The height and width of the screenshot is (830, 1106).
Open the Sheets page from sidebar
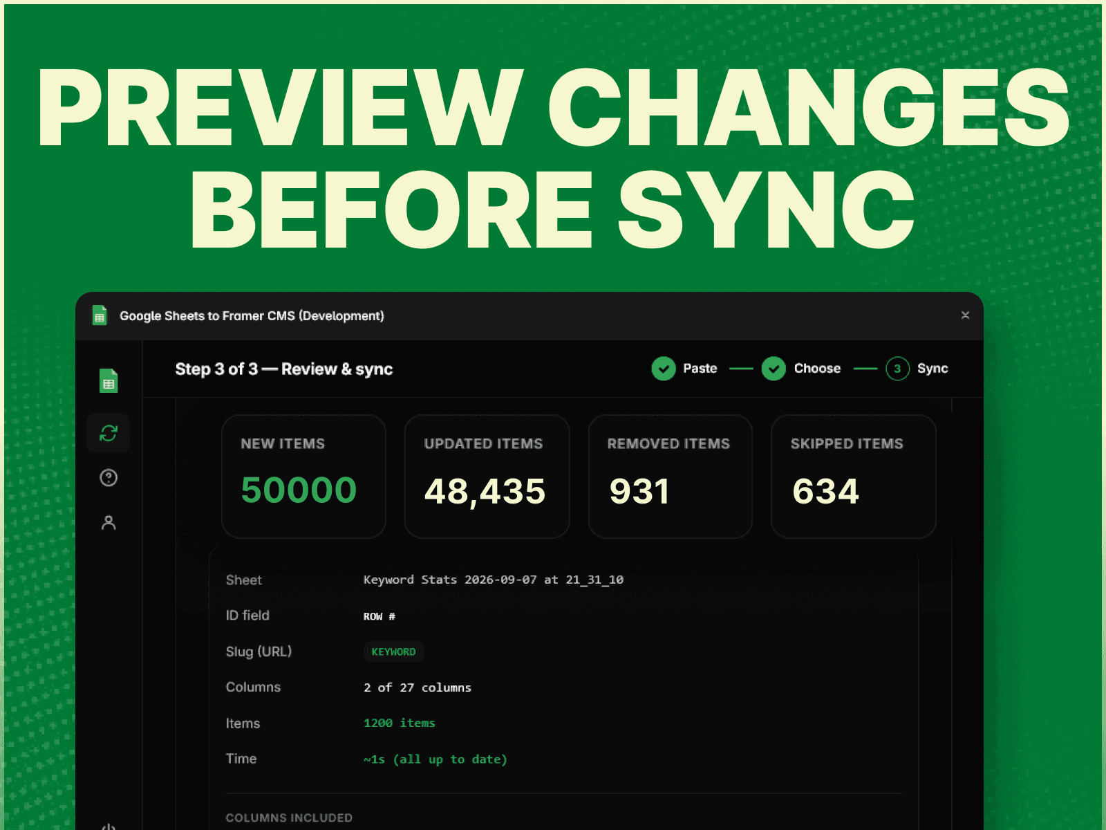click(x=109, y=380)
